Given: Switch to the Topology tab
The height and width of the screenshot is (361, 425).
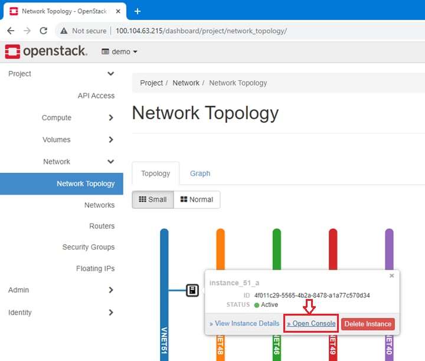Looking at the screenshot, I should [156, 173].
